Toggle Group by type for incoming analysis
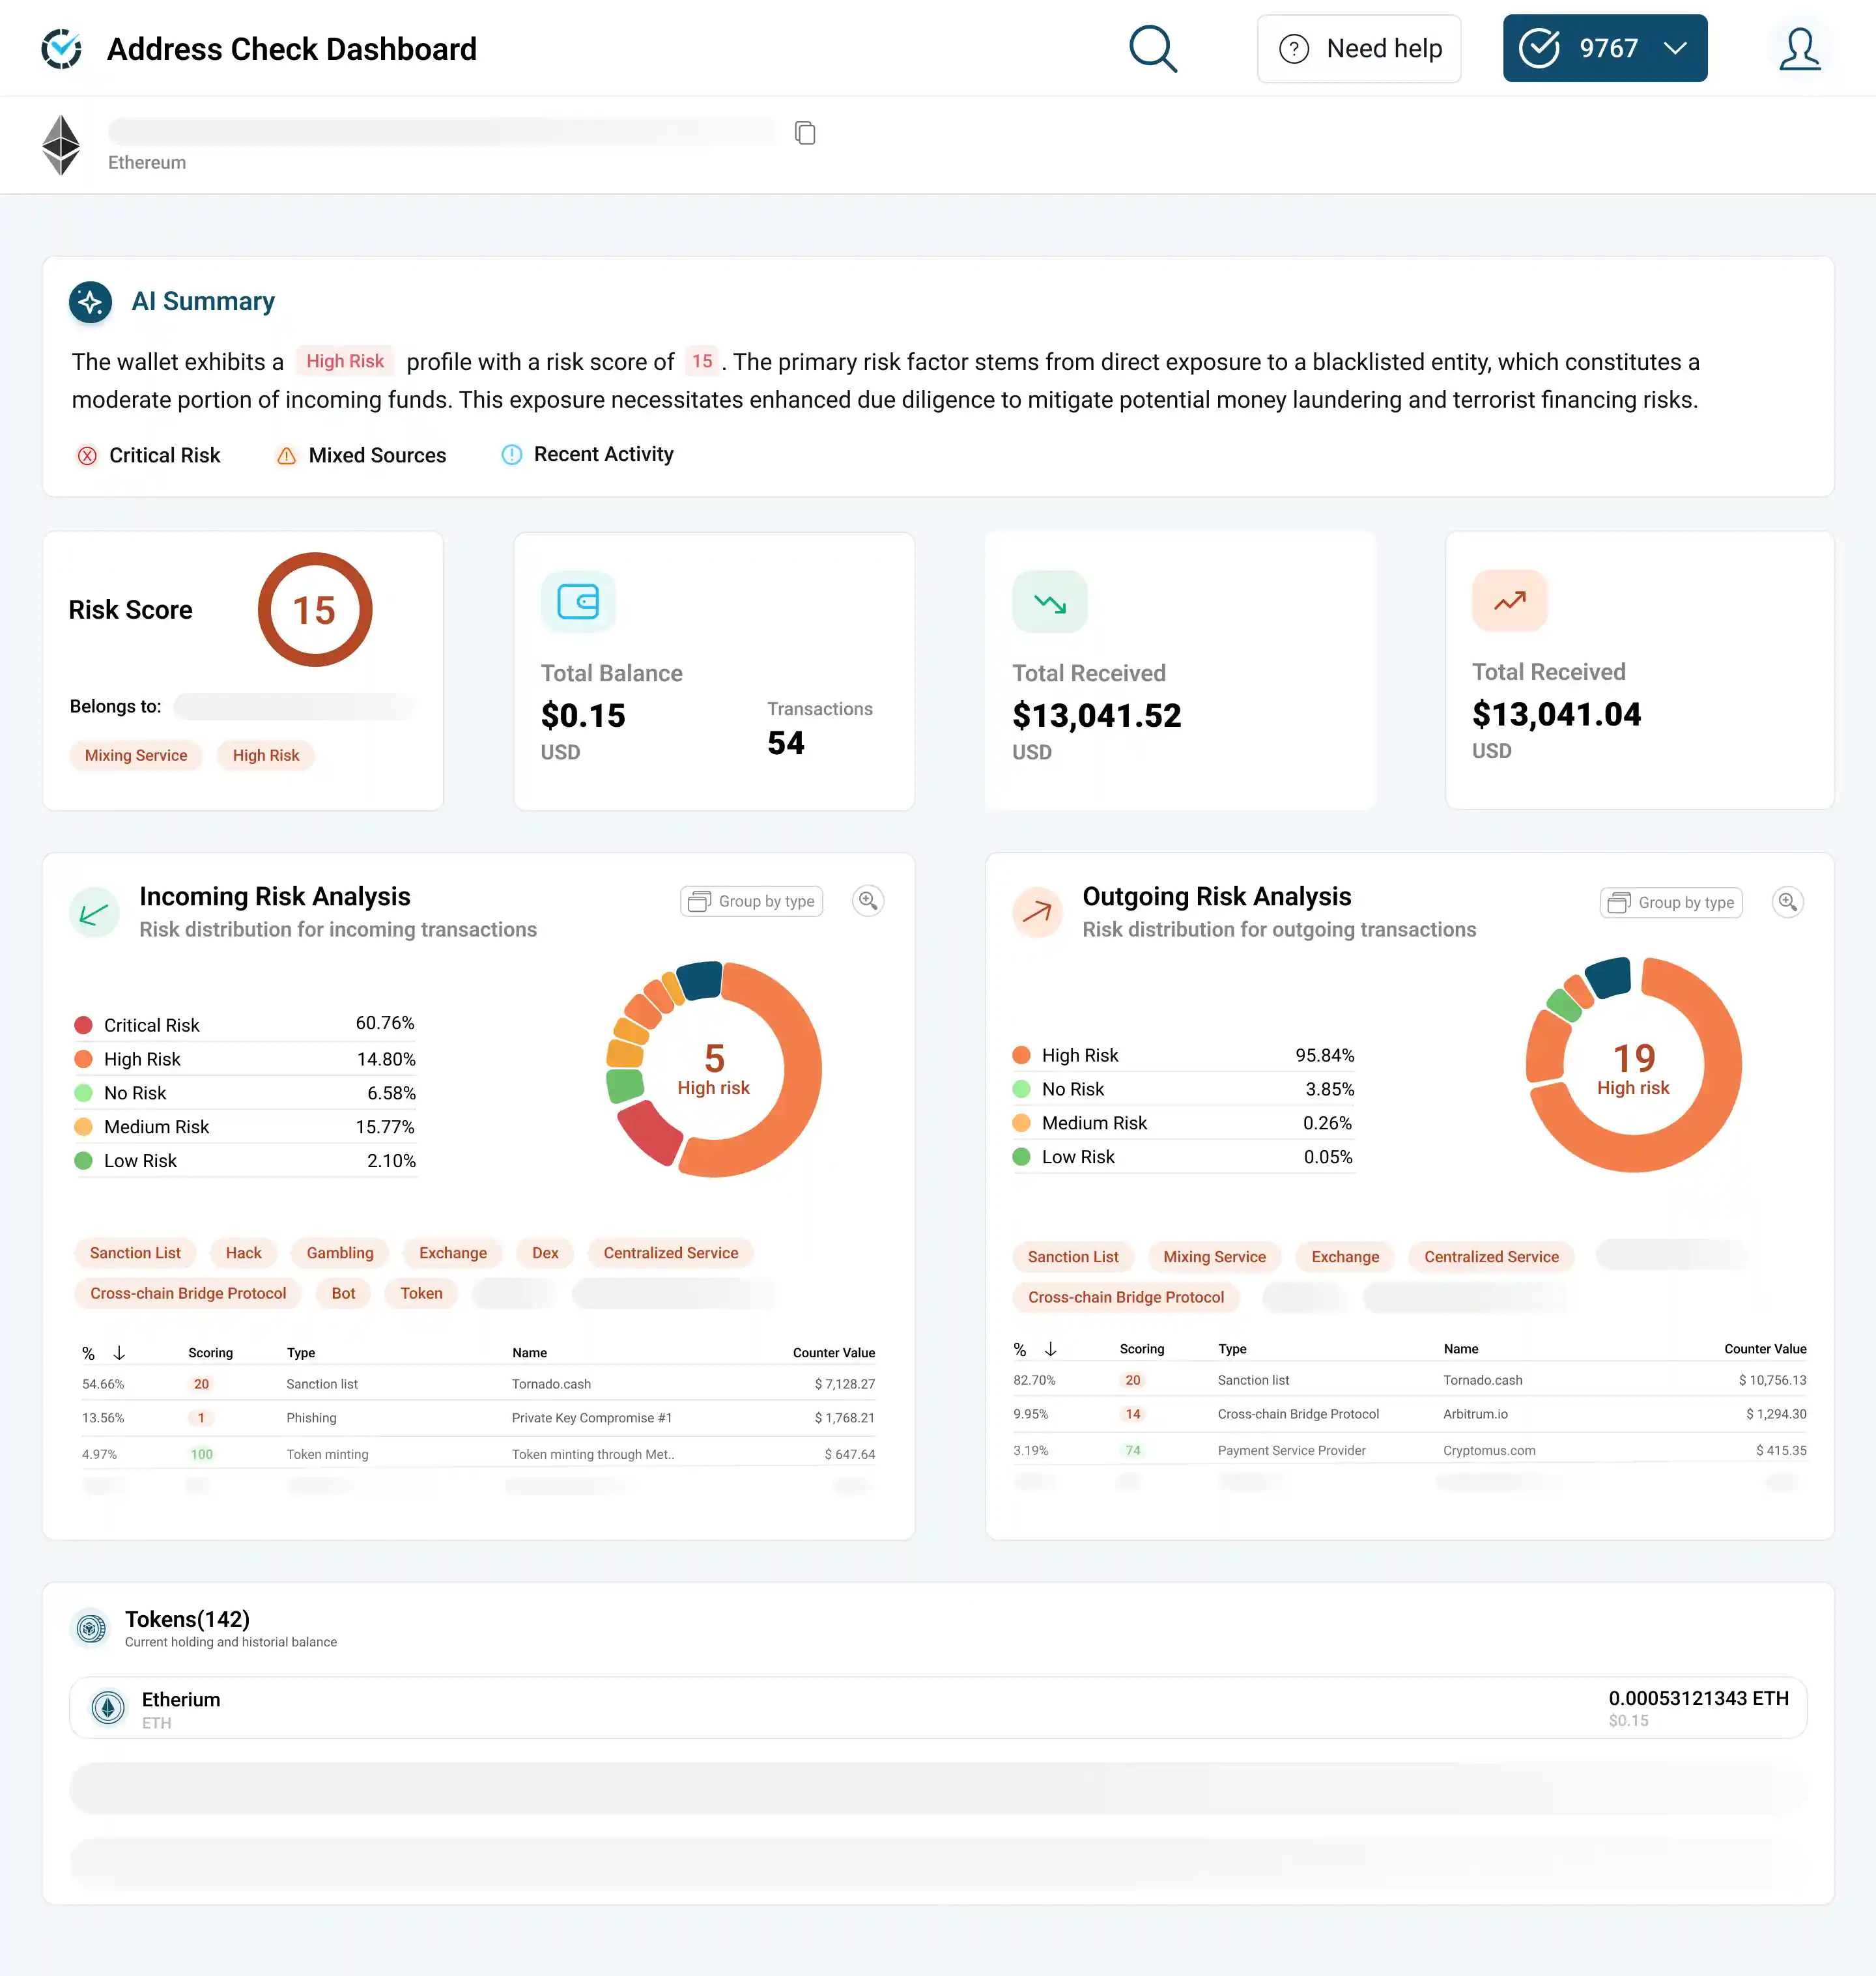Viewport: 1876px width, 1976px height. click(751, 901)
